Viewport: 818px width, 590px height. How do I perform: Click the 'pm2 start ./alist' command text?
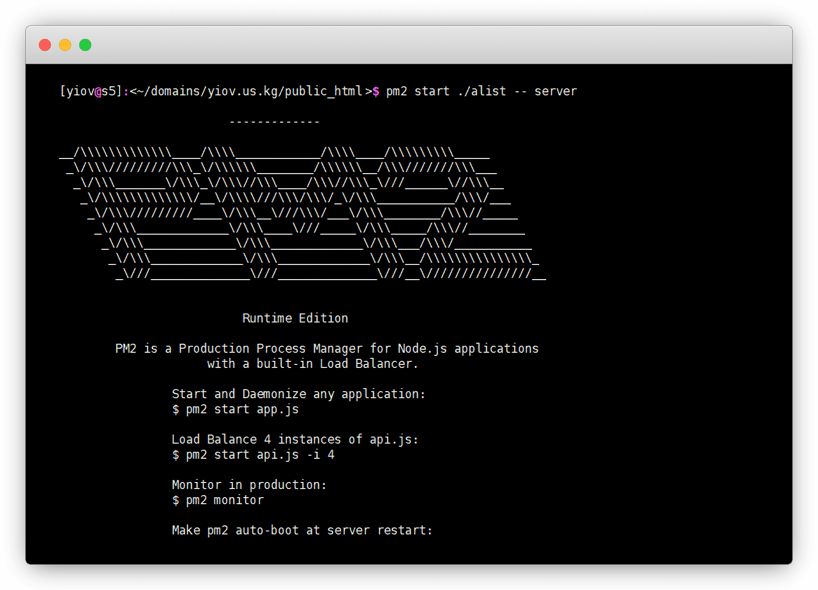(x=446, y=91)
